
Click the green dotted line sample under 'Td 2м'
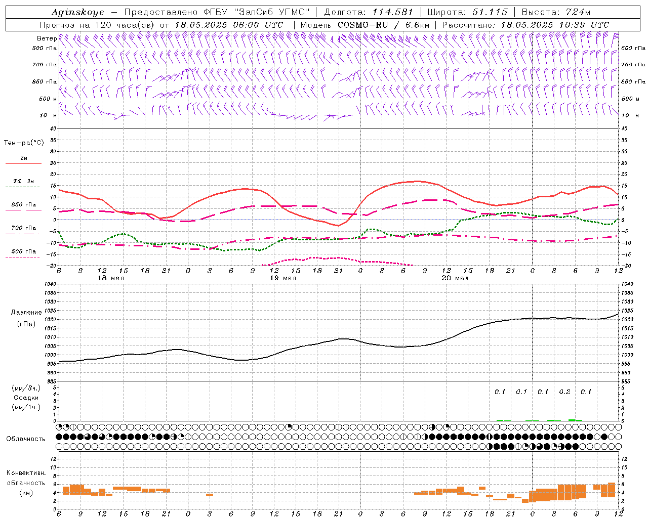(x=23, y=187)
